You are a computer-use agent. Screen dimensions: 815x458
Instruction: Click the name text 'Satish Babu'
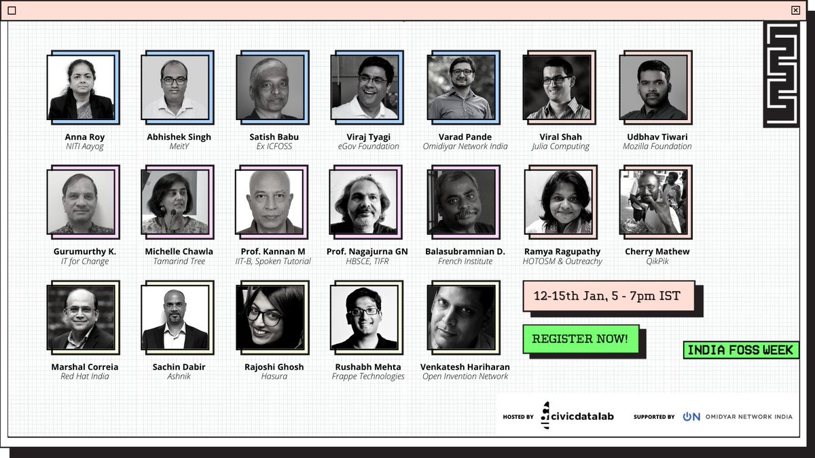(x=274, y=136)
